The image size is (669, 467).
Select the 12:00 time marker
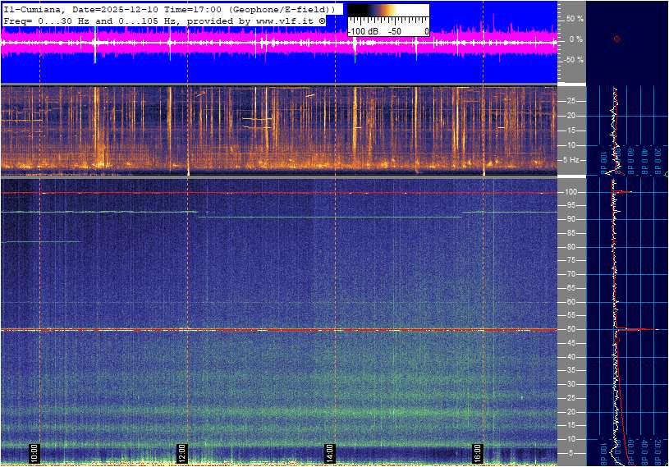[x=182, y=452]
